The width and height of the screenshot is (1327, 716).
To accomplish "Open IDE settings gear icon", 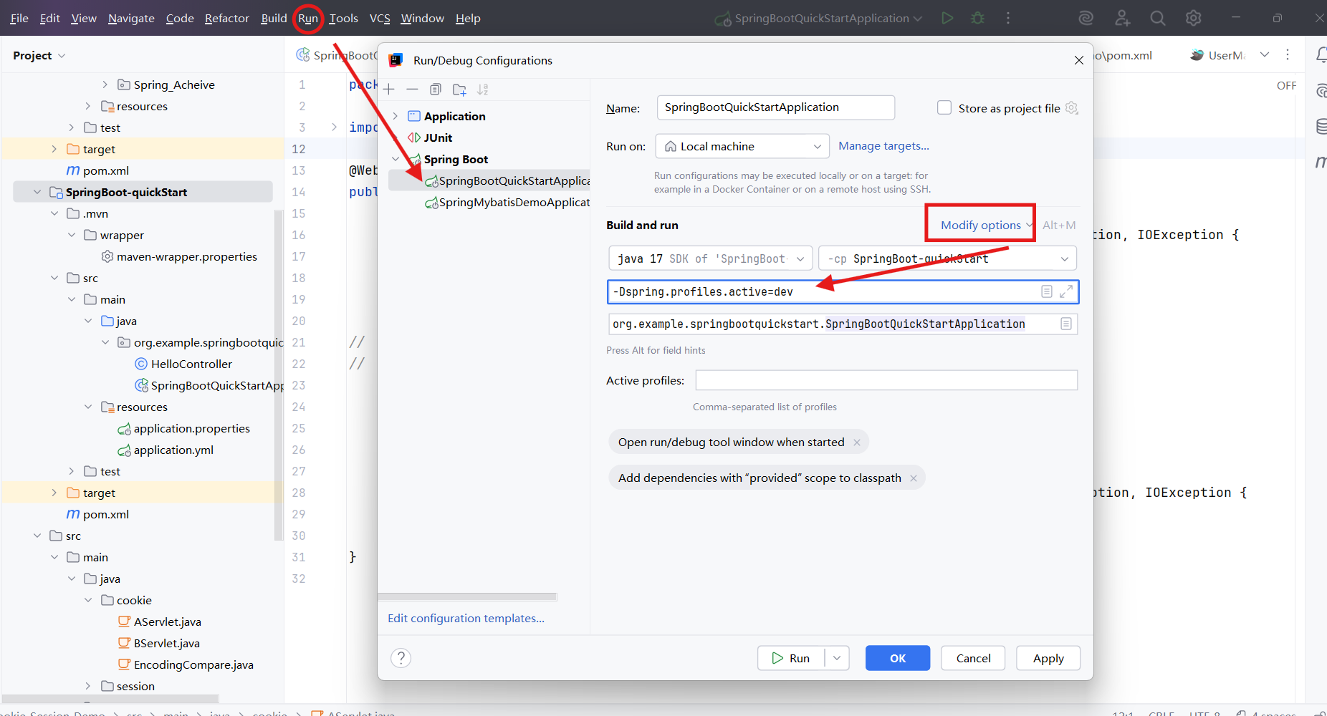I will (x=1194, y=18).
